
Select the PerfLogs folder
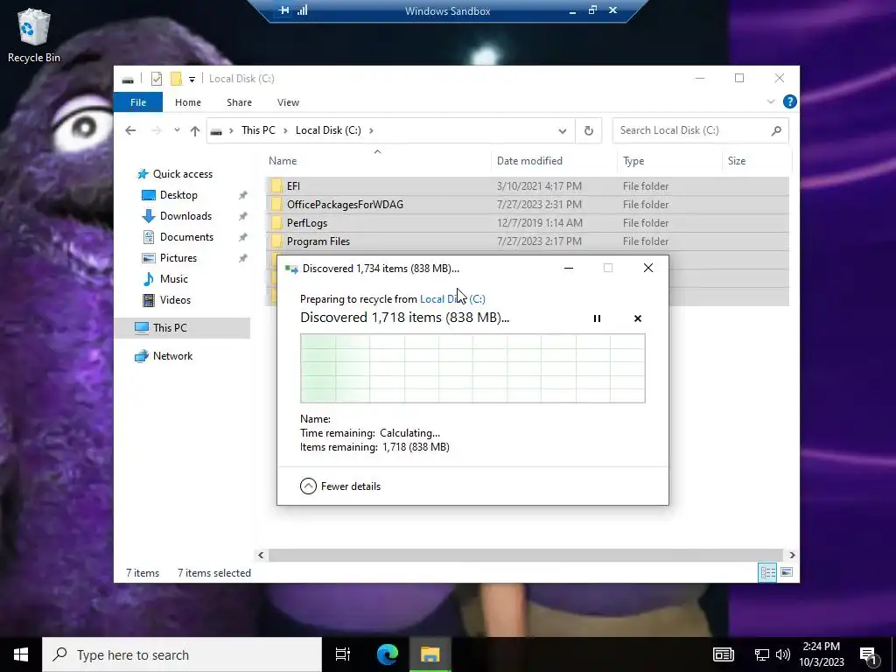[x=527, y=223]
